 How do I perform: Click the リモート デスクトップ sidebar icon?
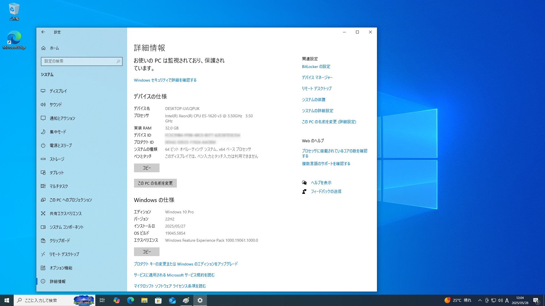click(43, 254)
